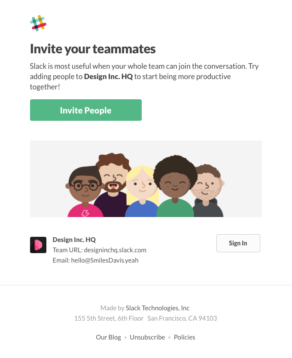Click the Slack hashtag logo
Image resolution: width=292 pixels, height=358 pixels.
coord(38,23)
